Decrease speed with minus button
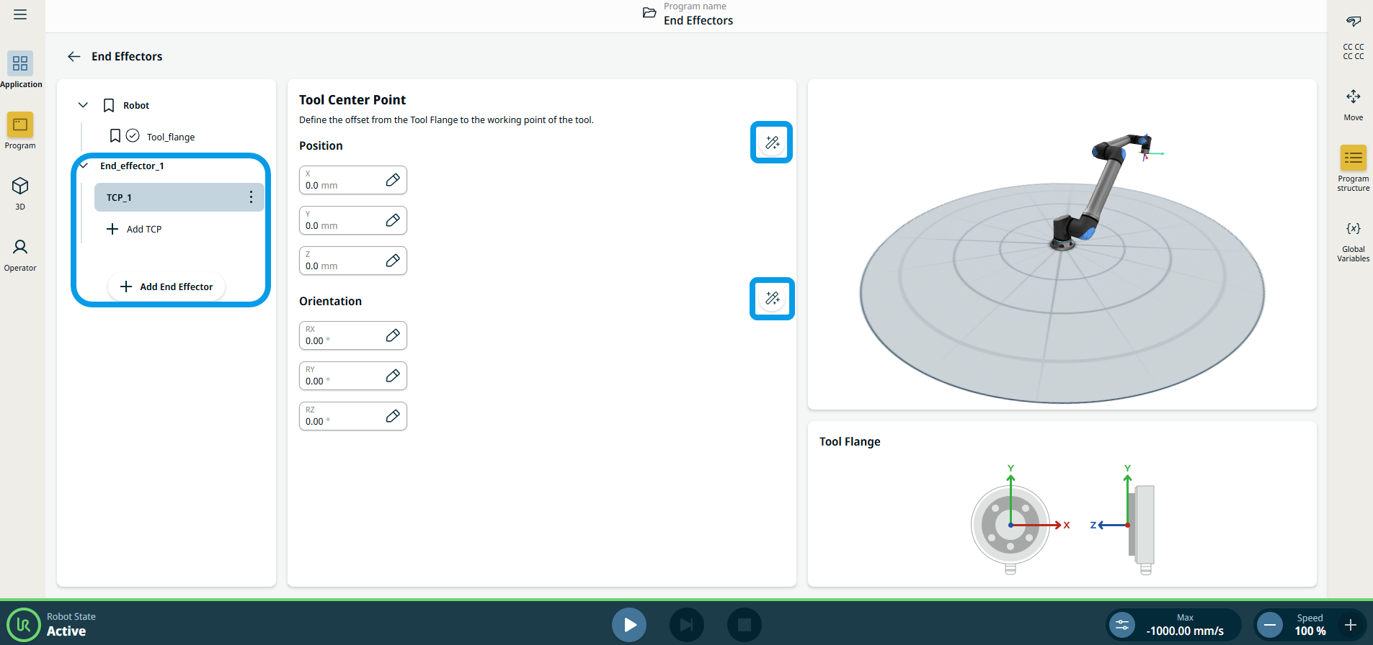Viewport: 1373px width, 645px height. (1271, 625)
